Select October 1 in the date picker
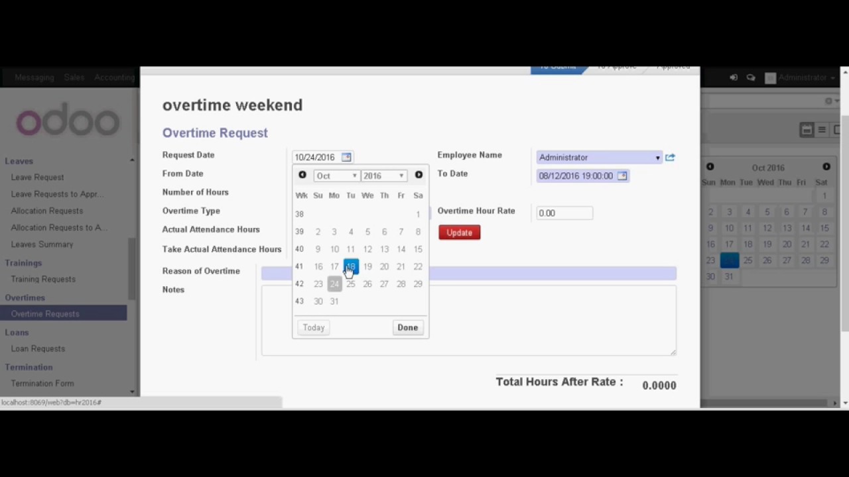 coord(418,214)
